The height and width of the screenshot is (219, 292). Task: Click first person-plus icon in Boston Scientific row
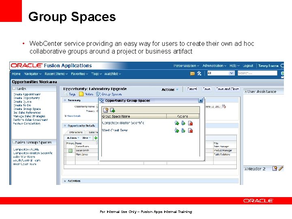tap(177, 123)
